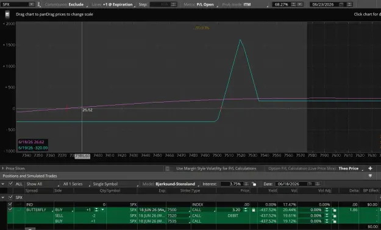Click the 6/18/26 26.62 legend entry
381x230 pixels.
click(31, 142)
